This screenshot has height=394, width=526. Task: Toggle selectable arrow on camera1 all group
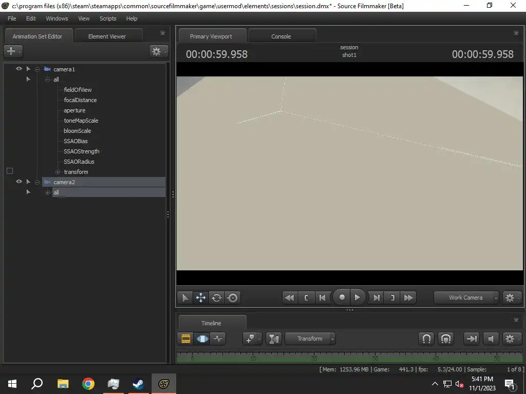[x=29, y=79]
